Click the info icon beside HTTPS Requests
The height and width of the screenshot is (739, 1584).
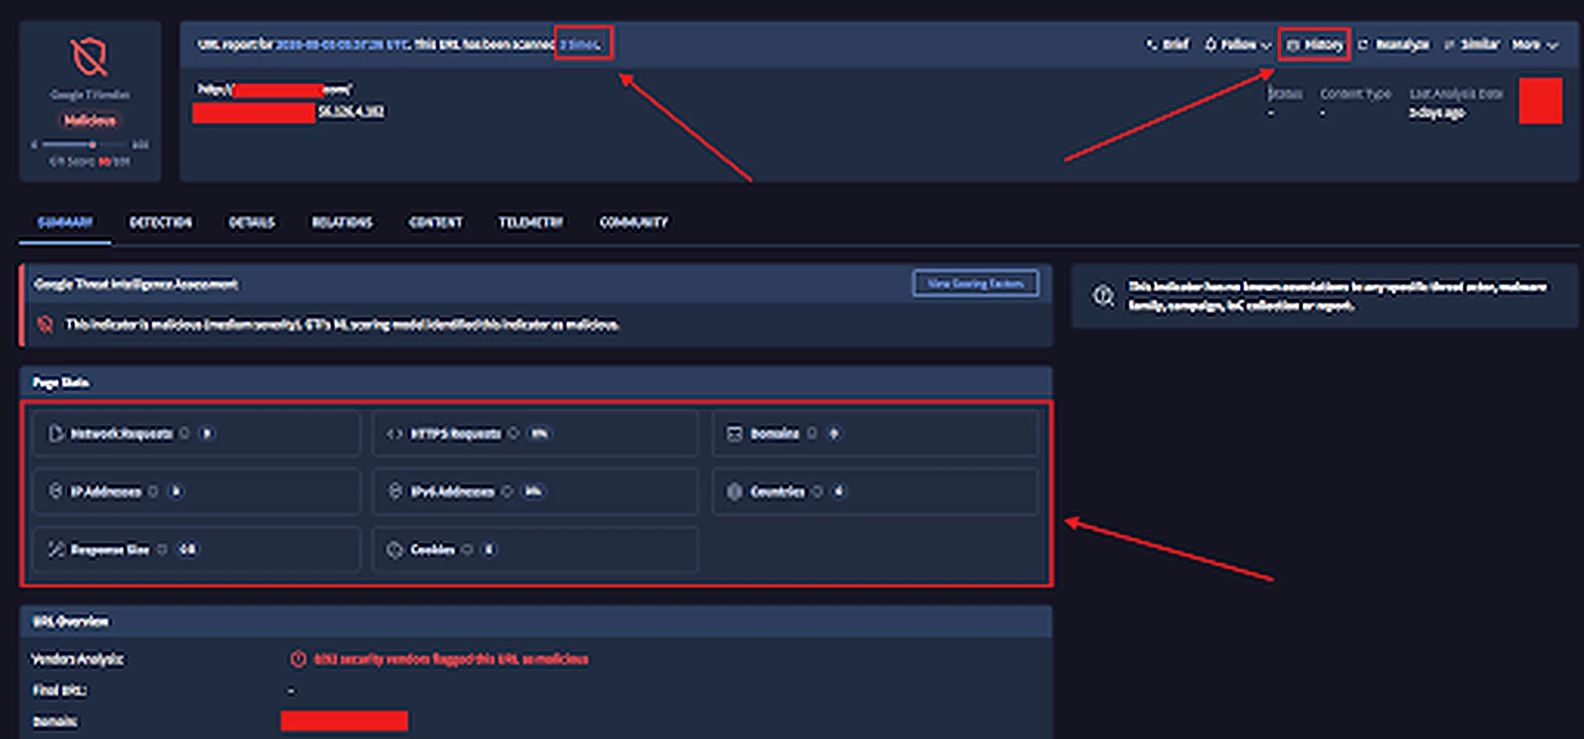tap(514, 434)
